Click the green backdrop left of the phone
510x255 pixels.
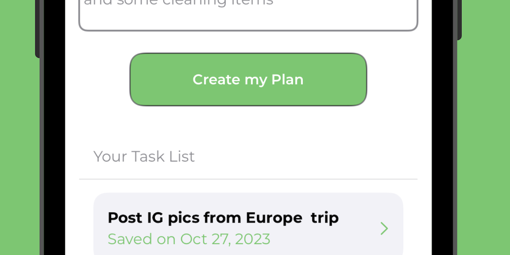point(20,149)
